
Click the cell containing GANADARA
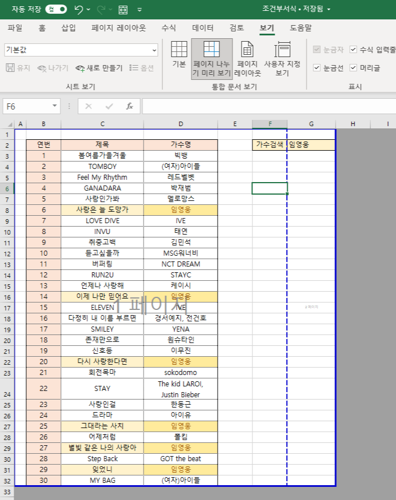pyautogui.click(x=102, y=188)
